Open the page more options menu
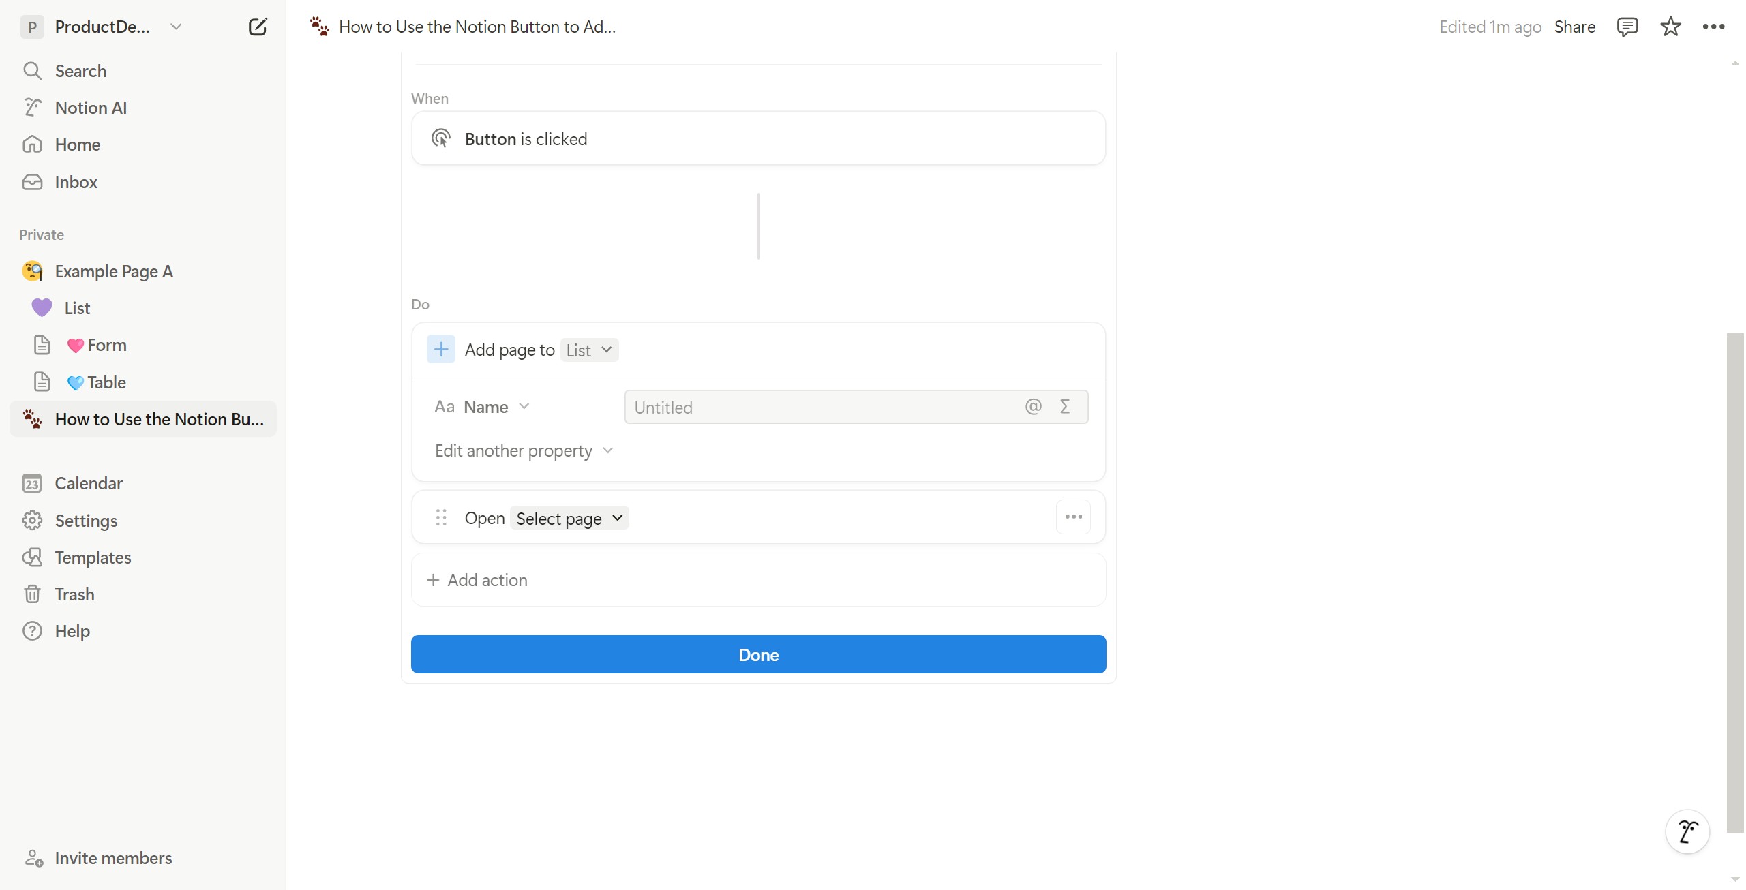Image resolution: width=1746 pixels, height=890 pixels. pos(1713,27)
